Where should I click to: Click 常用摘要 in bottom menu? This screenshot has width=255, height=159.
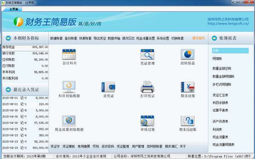(x=84, y=147)
